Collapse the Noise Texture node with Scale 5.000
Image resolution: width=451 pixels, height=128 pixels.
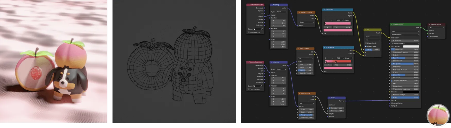point(300,93)
